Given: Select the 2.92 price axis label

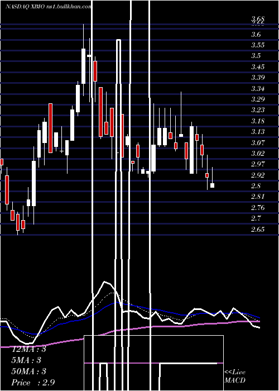Looking at the screenshot, I should coord(258,175).
